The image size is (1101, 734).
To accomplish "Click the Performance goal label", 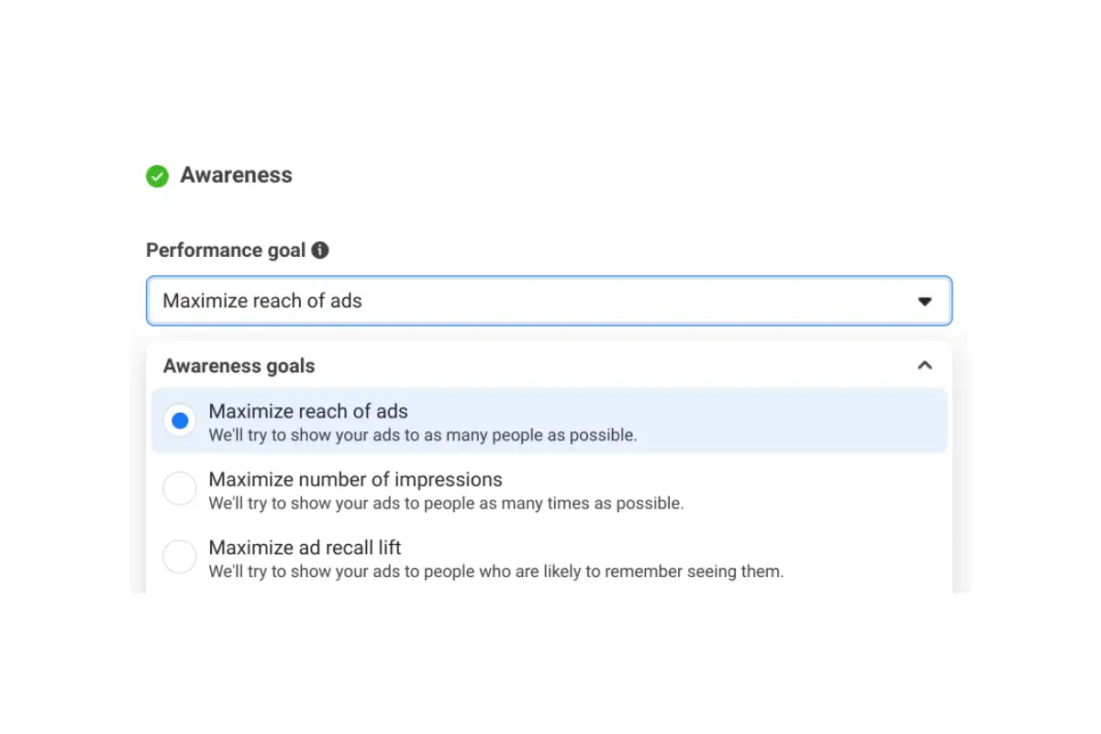I will click(226, 250).
